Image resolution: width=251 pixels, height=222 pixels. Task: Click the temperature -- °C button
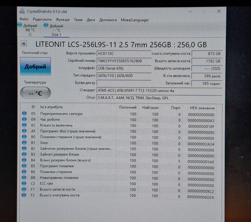coord(35,93)
